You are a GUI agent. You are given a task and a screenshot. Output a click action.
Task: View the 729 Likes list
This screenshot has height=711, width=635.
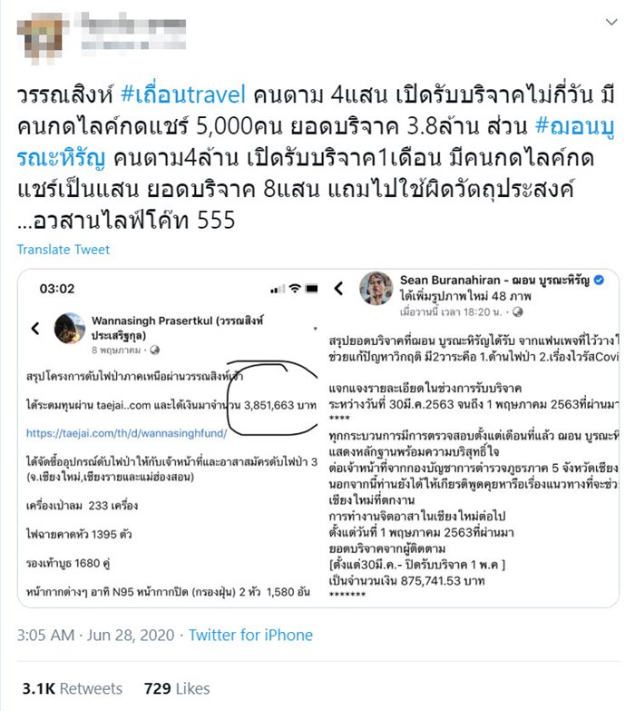coord(177,689)
